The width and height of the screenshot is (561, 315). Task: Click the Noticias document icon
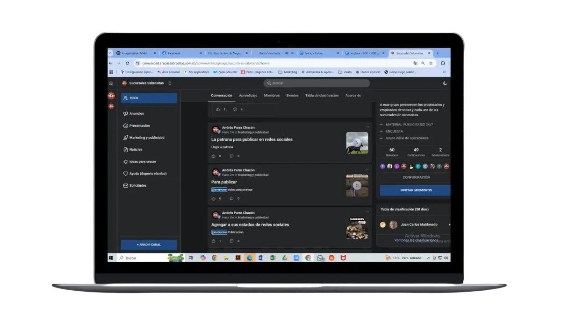[x=125, y=150]
